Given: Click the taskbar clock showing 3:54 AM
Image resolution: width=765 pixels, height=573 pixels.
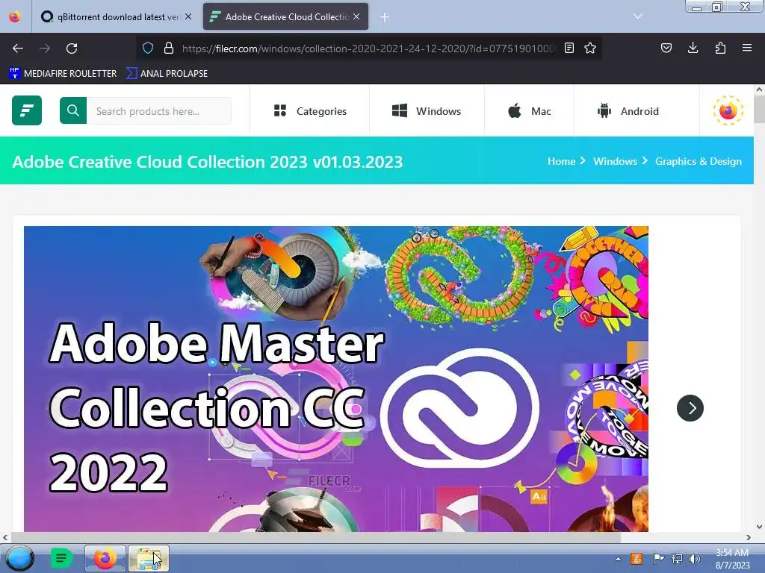Looking at the screenshot, I should click(x=732, y=559).
